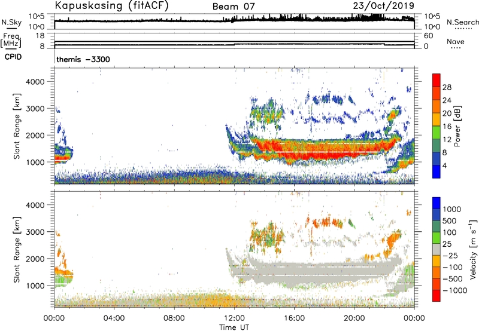Select the 08:00 time tick label
Screen dimensions: 479x331
[174, 318]
